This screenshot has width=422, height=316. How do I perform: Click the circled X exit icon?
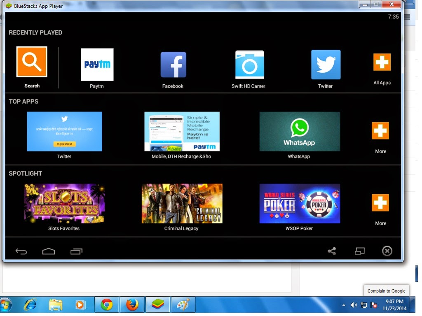click(x=387, y=251)
